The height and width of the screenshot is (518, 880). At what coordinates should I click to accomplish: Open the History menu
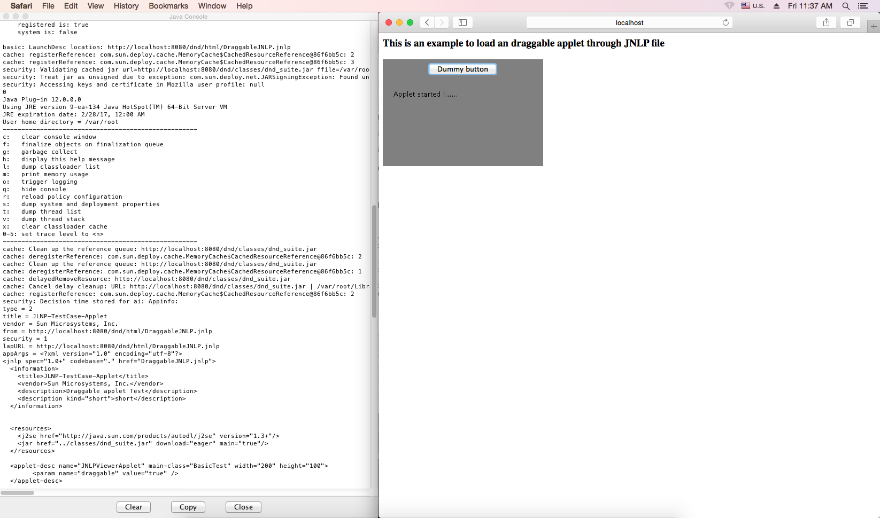click(x=126, y=6)
